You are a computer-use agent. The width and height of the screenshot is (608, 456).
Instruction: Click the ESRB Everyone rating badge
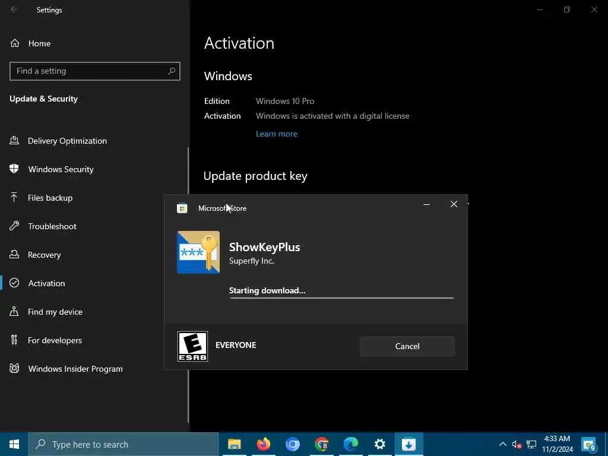coord(192,346)
